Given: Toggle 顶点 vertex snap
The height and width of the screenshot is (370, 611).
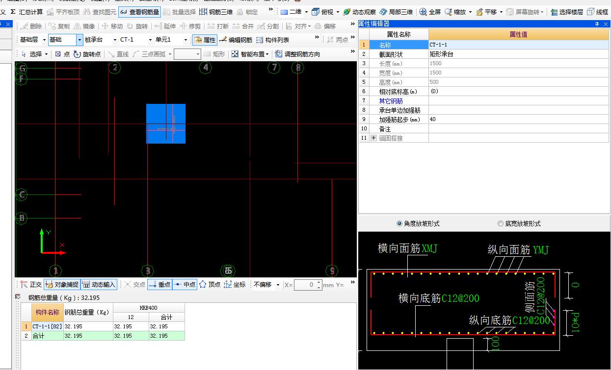Looking at the screenshot, I should [x=210, y=284].
